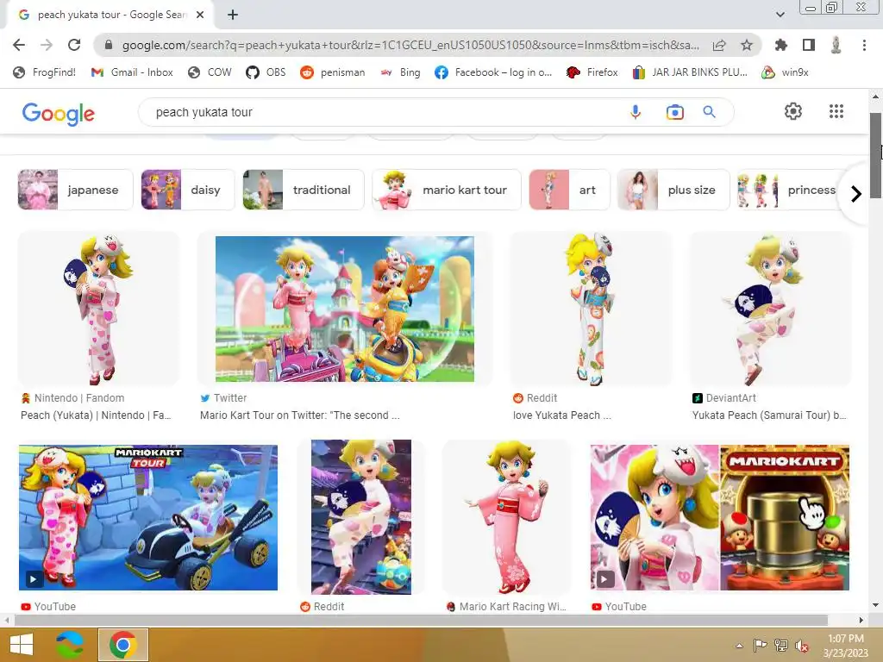Open the Mario Kart Racing Wiki Peach image
Image resolution: width=883 pixels, height=662 pixels.
coord(507,517)
